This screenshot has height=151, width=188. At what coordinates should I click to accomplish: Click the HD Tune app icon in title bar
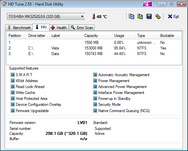click(4, 4)
